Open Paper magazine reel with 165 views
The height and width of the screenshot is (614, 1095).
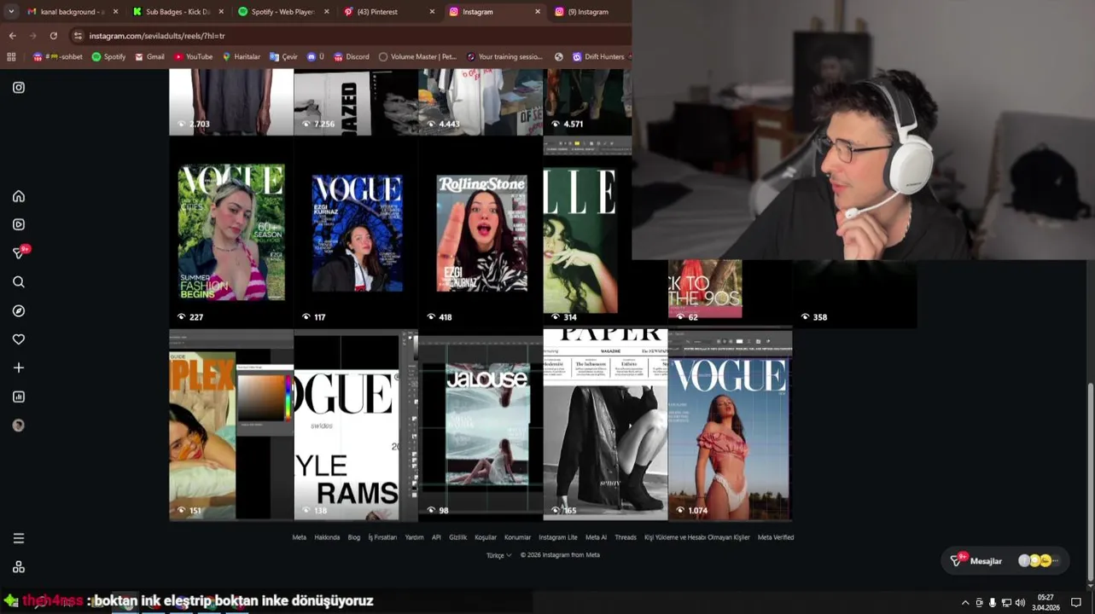click(x=605, y=425)
